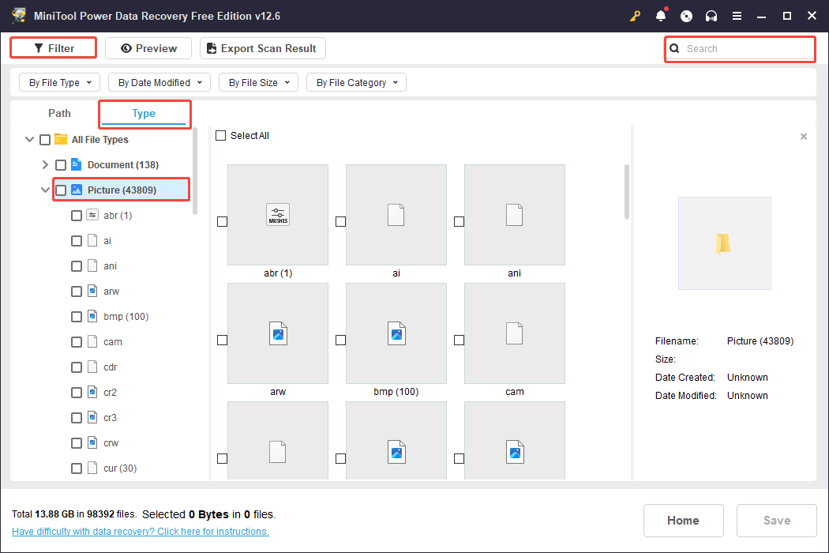Image resolution: width=829 pixels, height=553 pixels.
Task: Click the Home button
Action: 683,520
